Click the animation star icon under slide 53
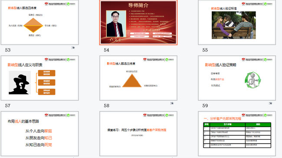 73,48
